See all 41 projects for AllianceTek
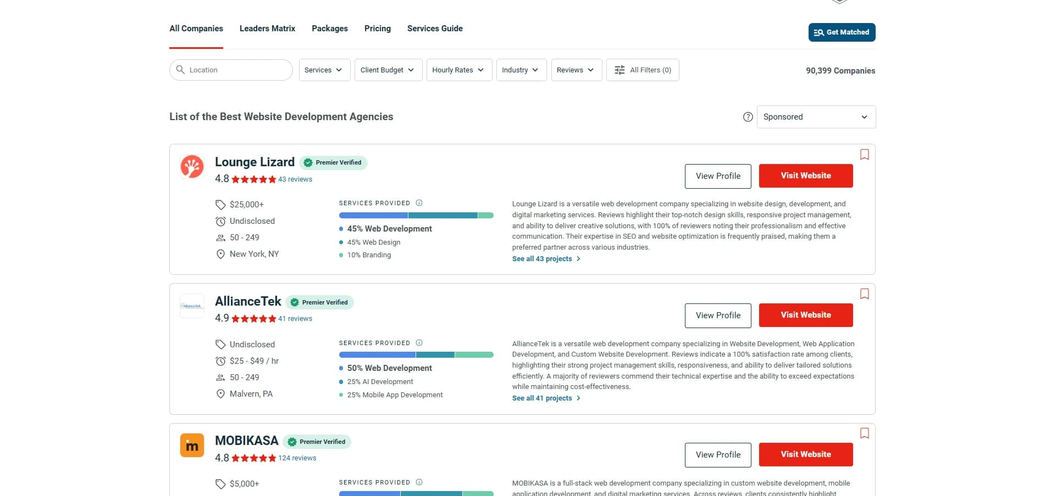Image resolution: width=1040 pixels, height=496 pixels. coord(546,398)
